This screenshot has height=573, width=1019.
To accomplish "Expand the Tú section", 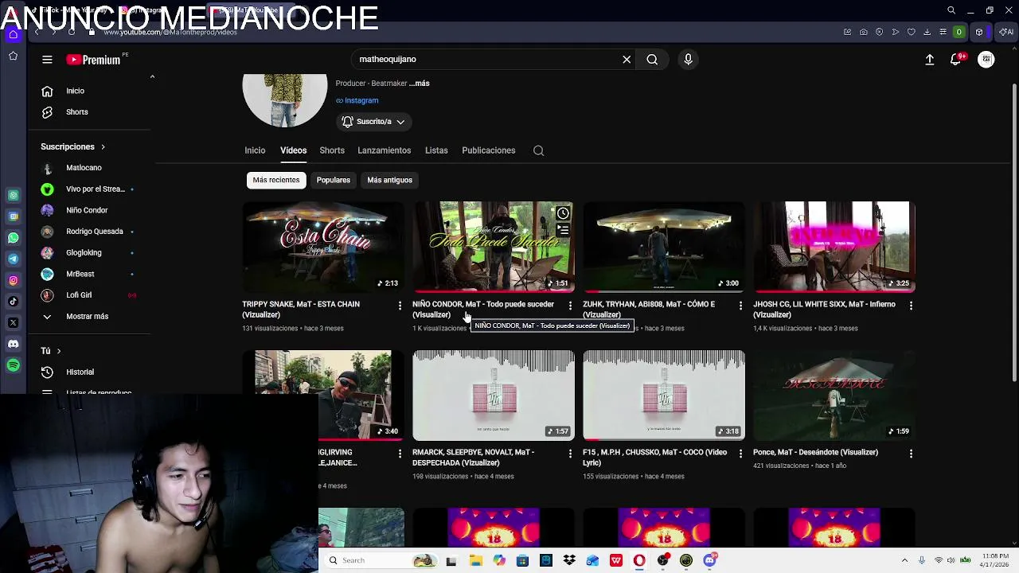I will coord(51,351).
